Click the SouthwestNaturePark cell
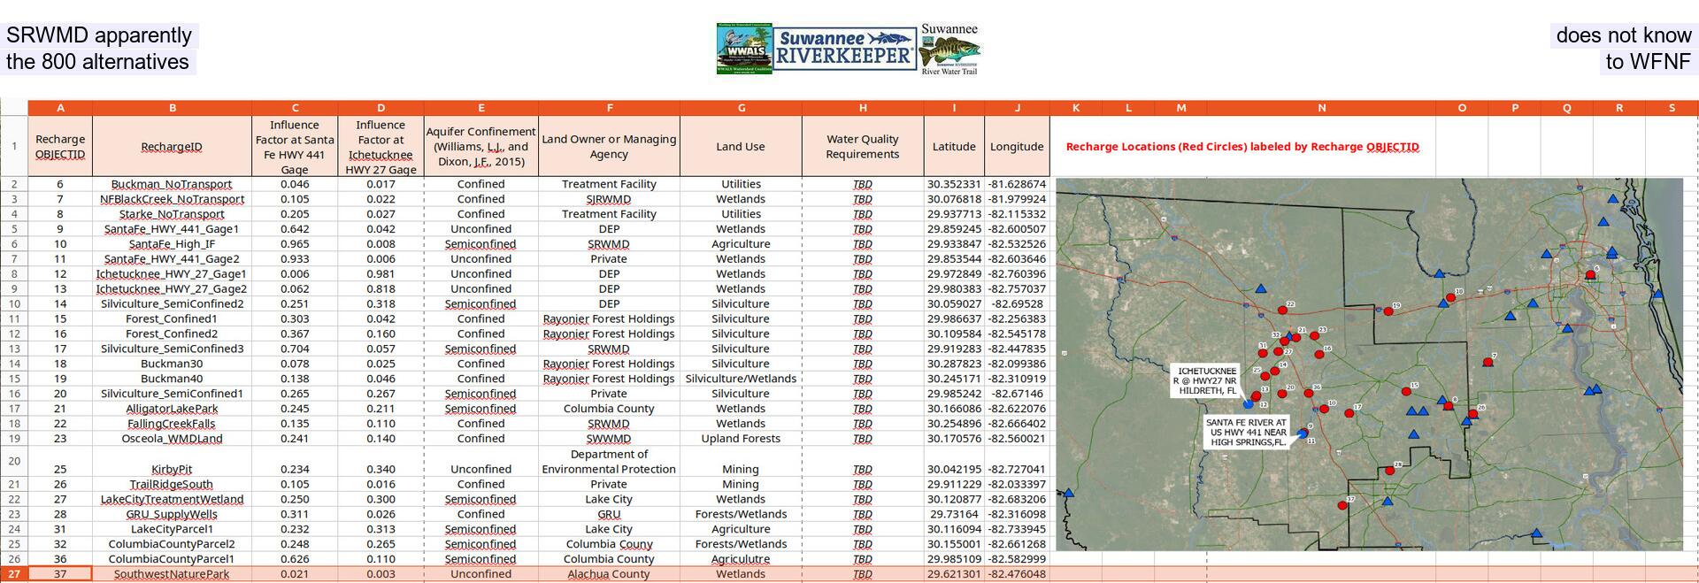Screen dimensions: 1699x583 click(x=172, y=574)
